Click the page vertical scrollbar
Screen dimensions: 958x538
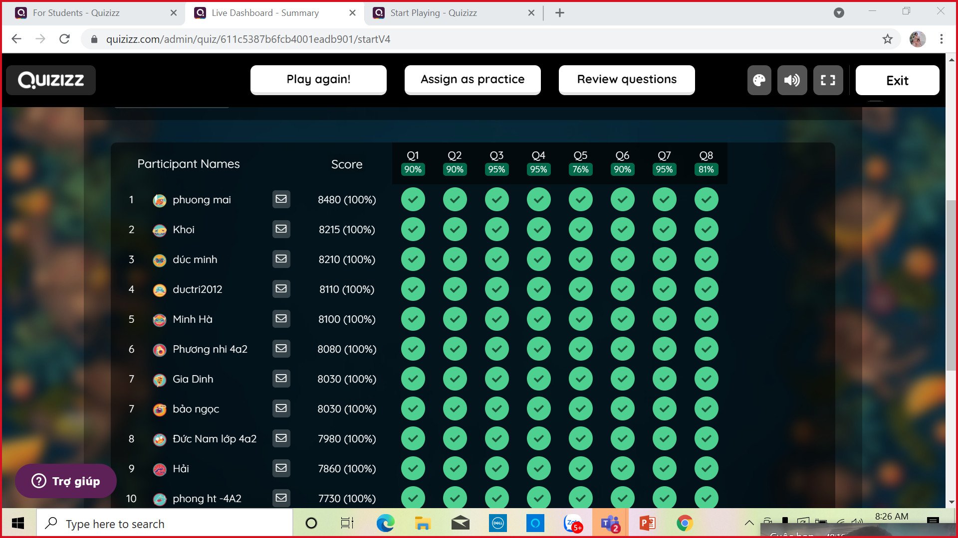tap(951, 284)
